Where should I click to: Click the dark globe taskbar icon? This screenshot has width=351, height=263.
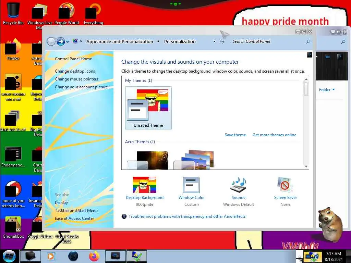[73, 256]
